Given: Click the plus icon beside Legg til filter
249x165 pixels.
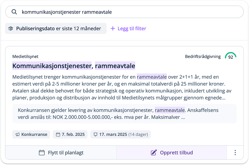Looking at the screenshot, I should coord(113,28).
